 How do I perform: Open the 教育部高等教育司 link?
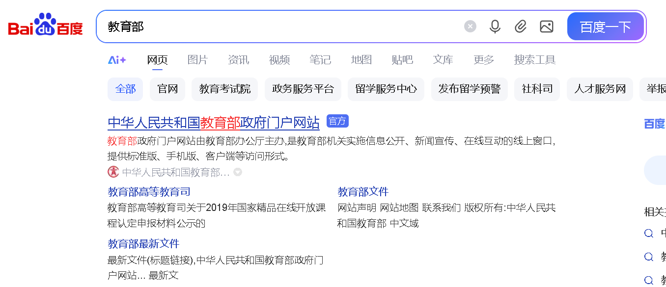pyautogui.click(x=149, y=191)
